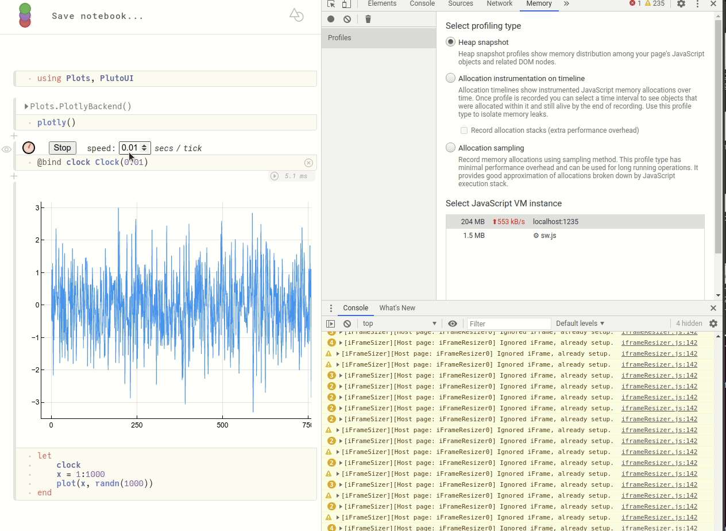Viewport: 726px width, 531px height.
Task: Click the console Filter input field
Action: (x=509, y=324)
